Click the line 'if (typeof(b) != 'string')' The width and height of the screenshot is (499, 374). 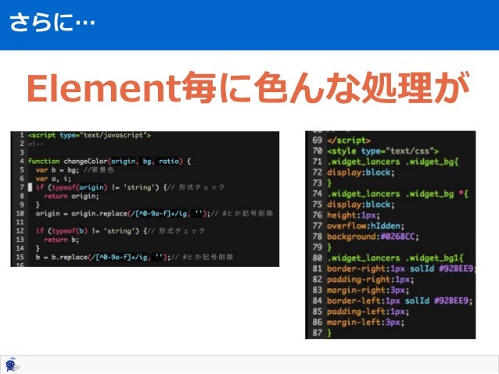pyautogui.click(x=120, y=231)
